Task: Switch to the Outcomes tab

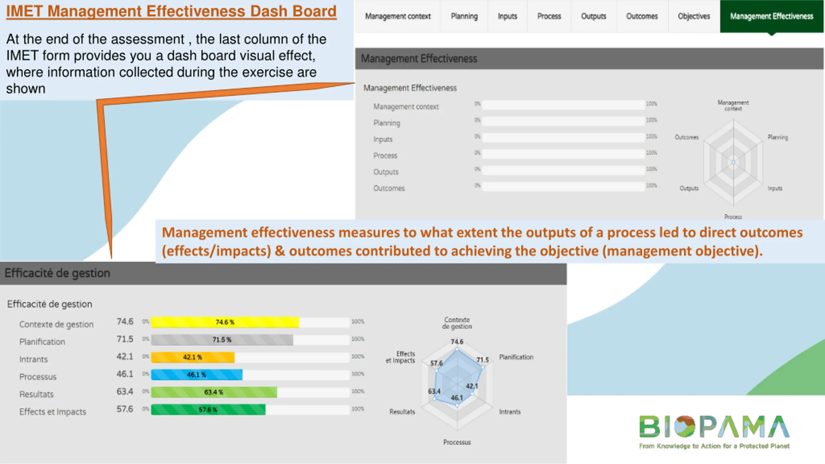Action: [642, 16]
